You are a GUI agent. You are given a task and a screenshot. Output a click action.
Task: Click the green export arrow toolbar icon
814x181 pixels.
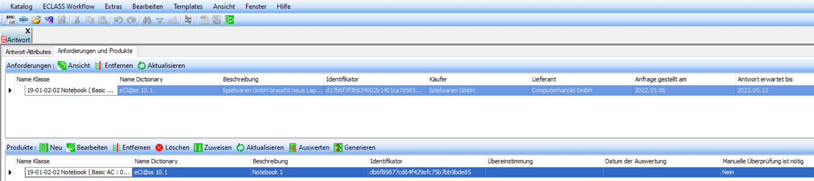coord(229,20)
